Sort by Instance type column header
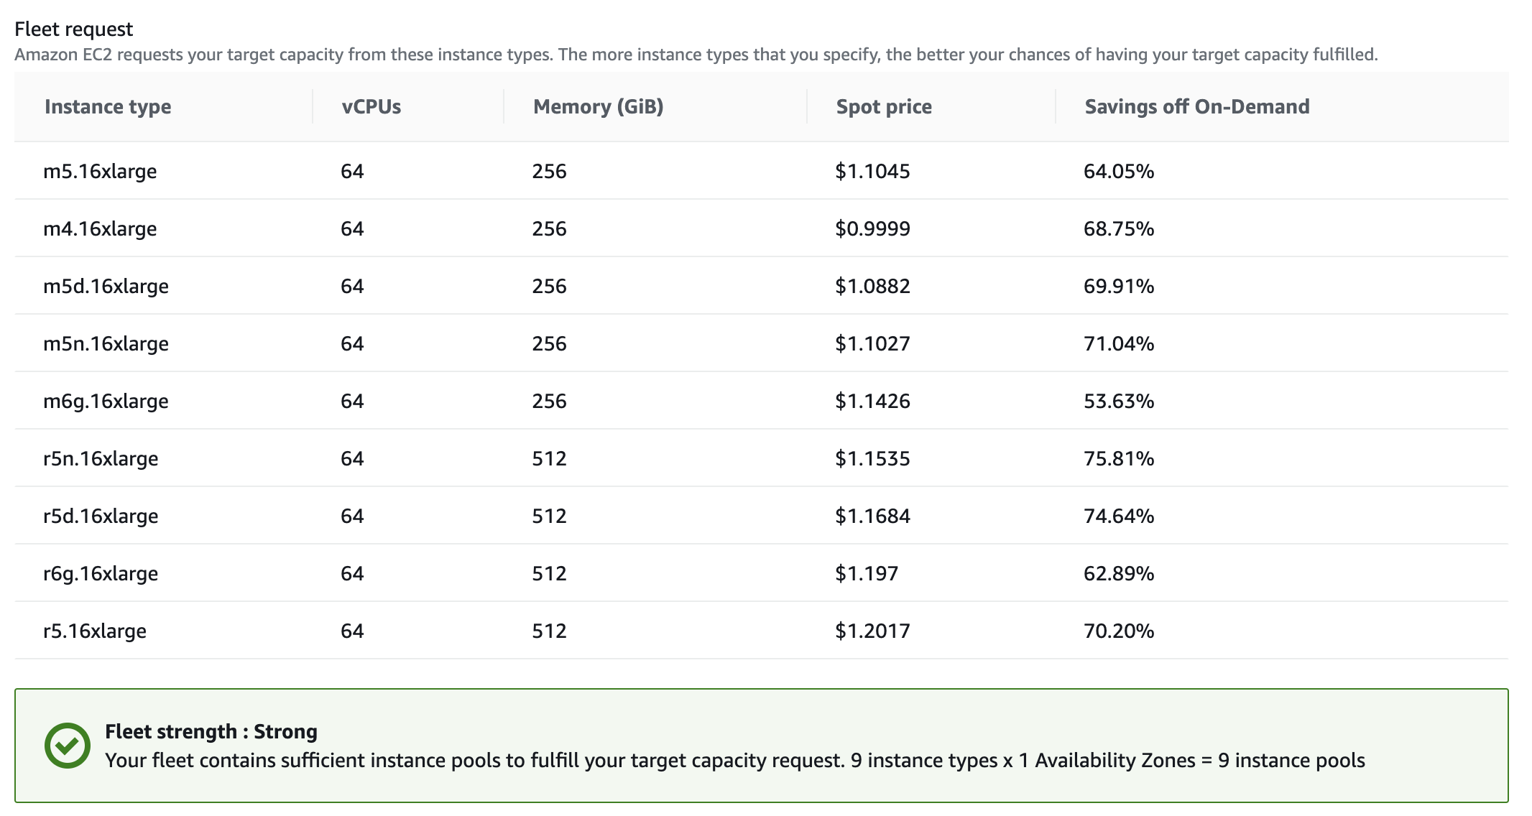The height and width of the screenshot is (816, 1532). click(108, 106)
